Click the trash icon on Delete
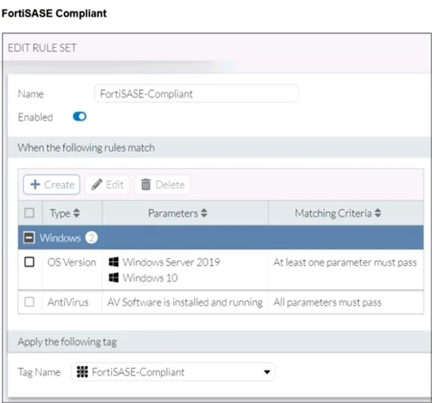 coord(146,184)
